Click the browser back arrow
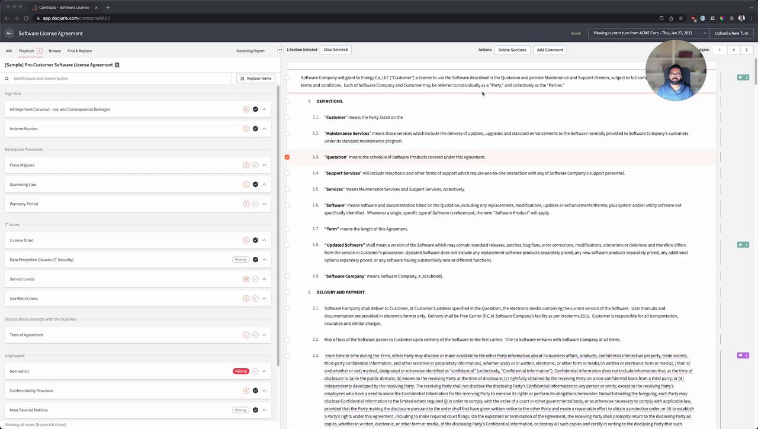 tap(7, 18)
